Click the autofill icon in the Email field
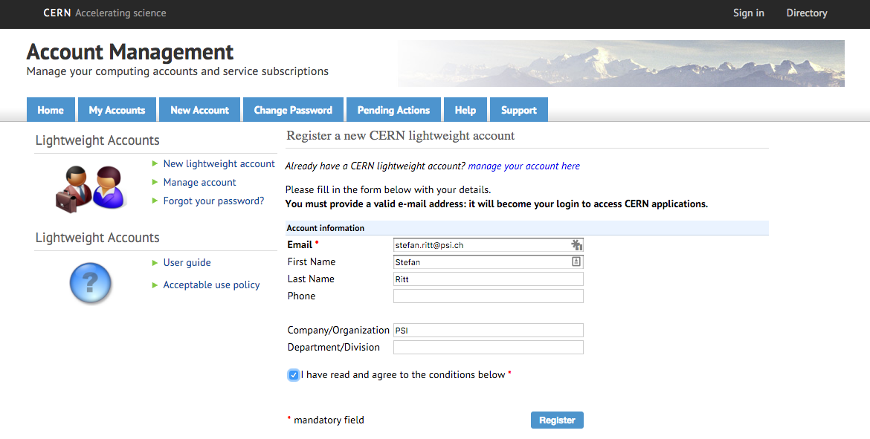Image resolution: width=870 pixels, height=439 pixels. pyautogui.click(x=576, y=244)
